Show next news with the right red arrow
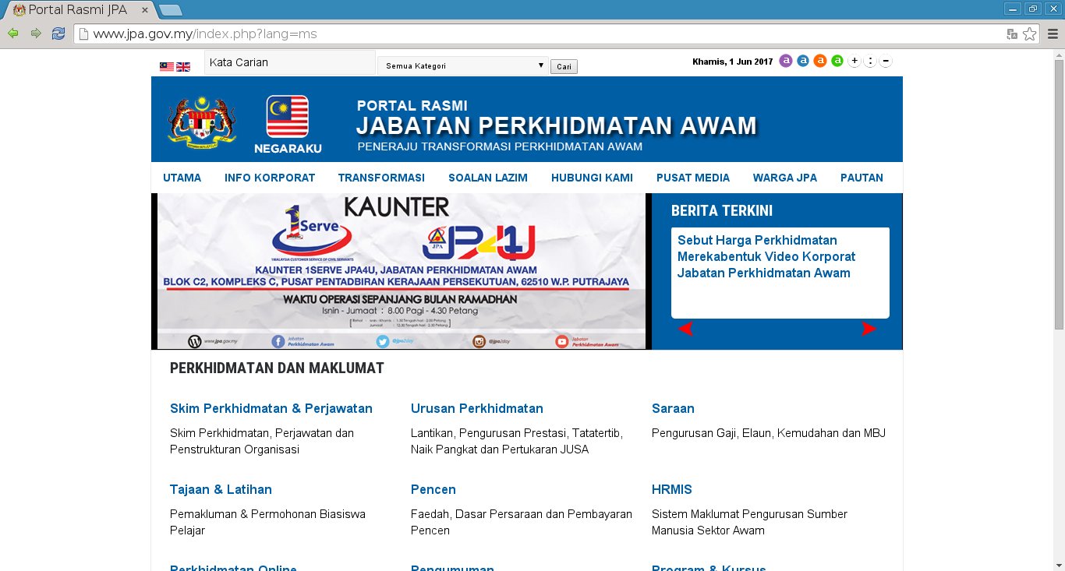1065x571 pixels. click(869, 330)
